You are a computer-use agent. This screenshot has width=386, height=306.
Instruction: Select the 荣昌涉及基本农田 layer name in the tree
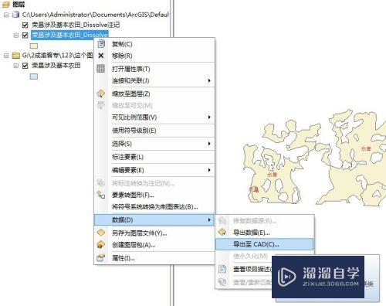tap(56, 66)
